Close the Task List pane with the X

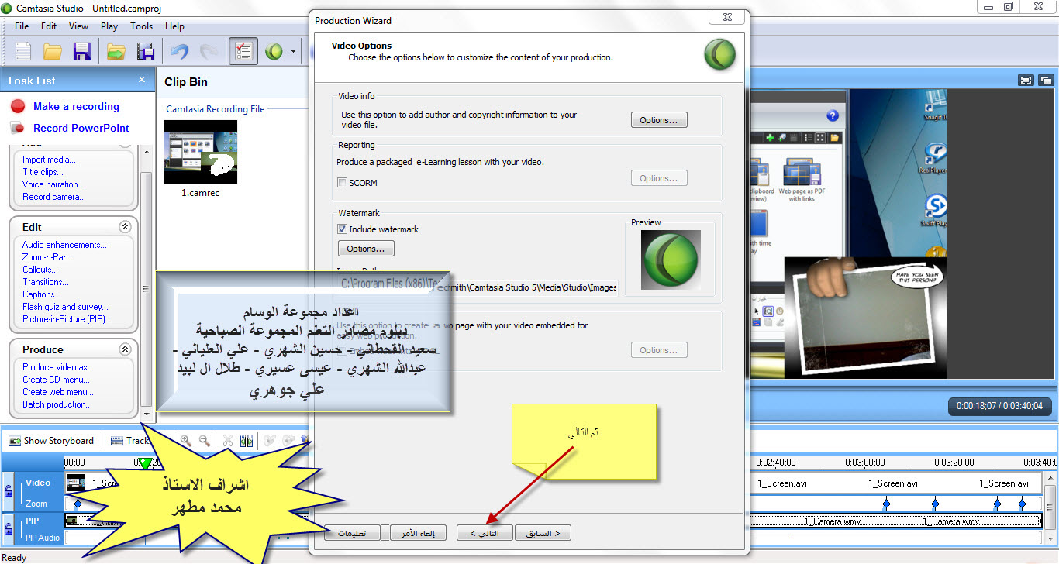tap(142, 80)
